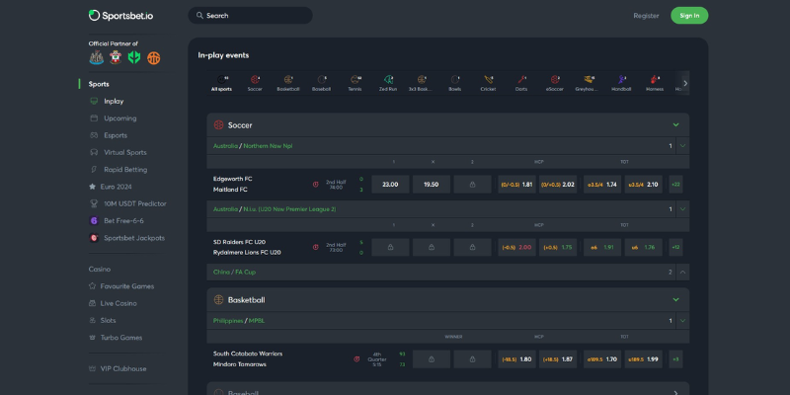790x395 pixels.
Task: Filter in-play events by 3x3 Basketball
Action: click(422, 83)
